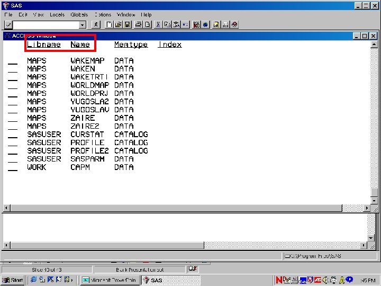
Task: Switch to Microsoft PowerPoint taskbar button
Action: 110,280
